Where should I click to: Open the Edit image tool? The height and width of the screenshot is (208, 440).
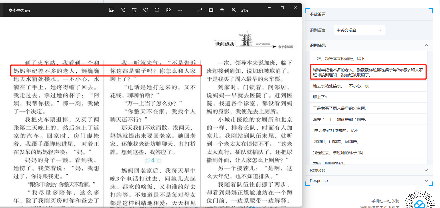tap(111, 10)
